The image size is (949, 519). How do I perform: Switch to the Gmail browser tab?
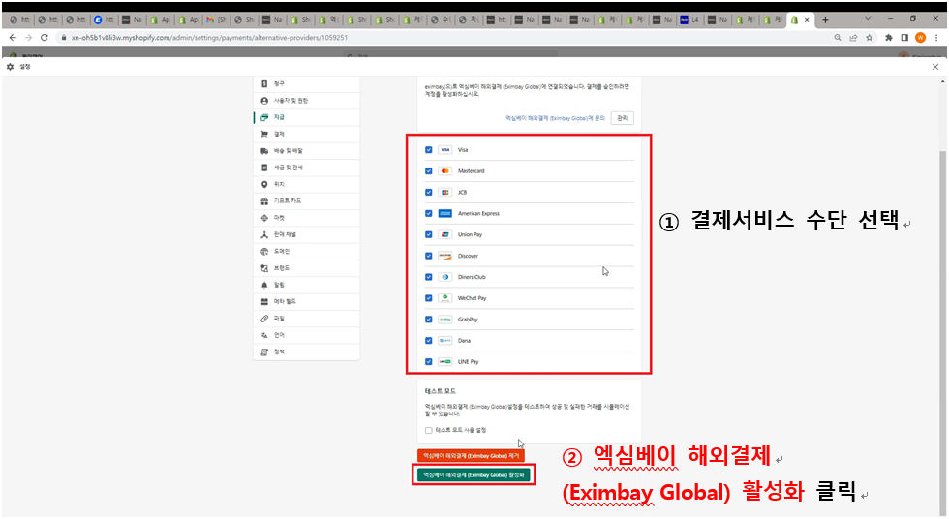pos(216,20)
